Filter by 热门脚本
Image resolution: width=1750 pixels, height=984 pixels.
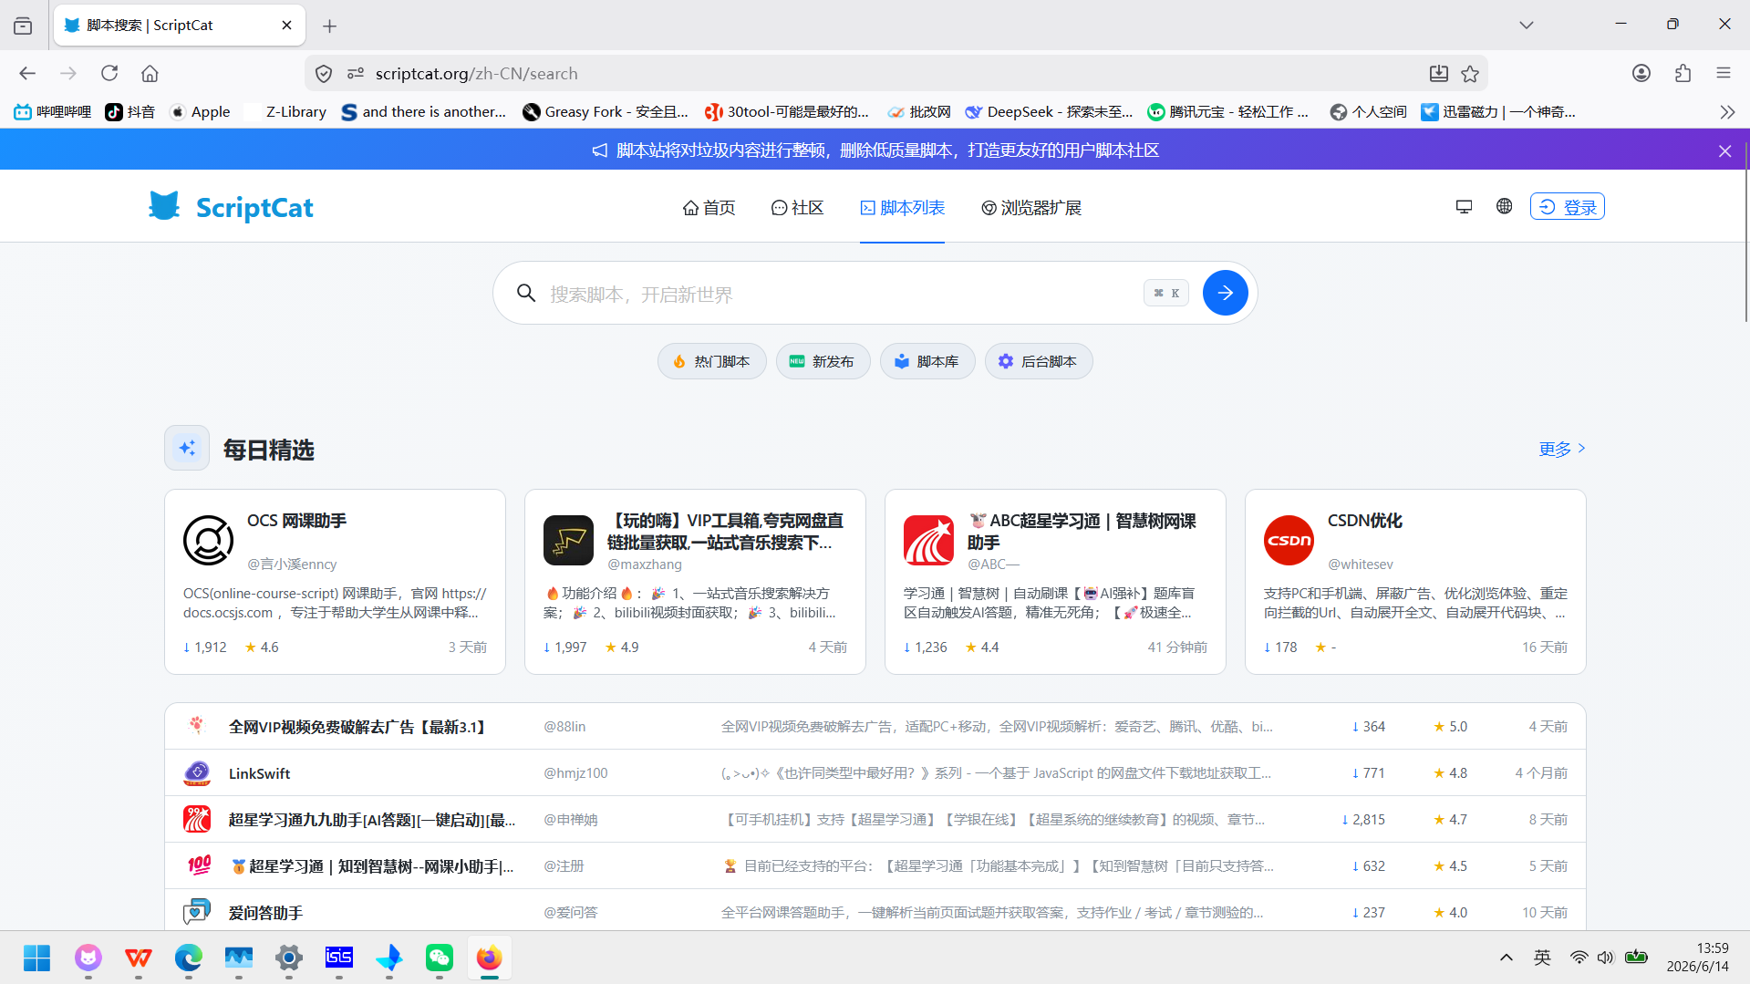pos(711,361)
